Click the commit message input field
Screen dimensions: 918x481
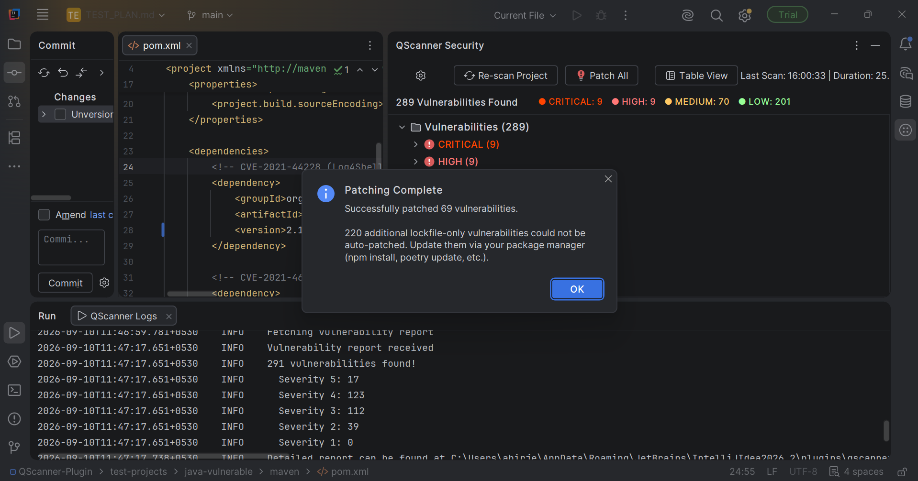[71, 247]
